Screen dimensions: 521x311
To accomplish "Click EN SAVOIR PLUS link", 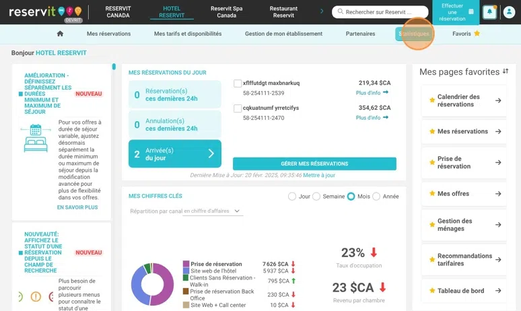I will [77, 207].
